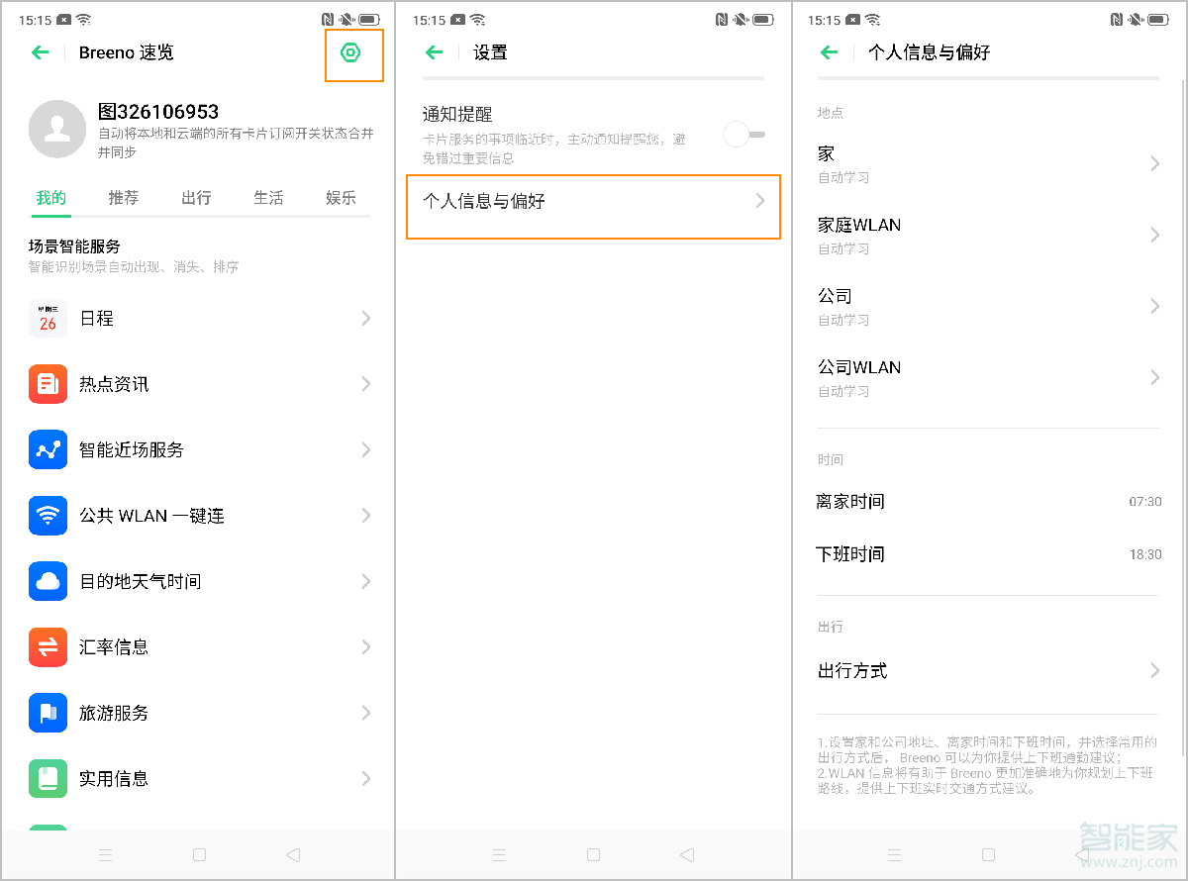
Task: Tap 下班时间 set to 18:30
Action: pyautogui.click(x=987, y=553)
